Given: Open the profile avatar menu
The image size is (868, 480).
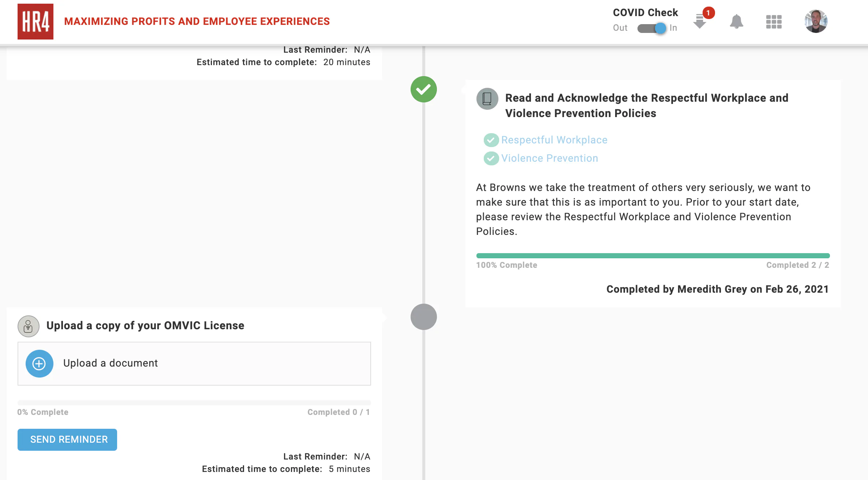Looking at the screenshot, I should pos(815,21).
